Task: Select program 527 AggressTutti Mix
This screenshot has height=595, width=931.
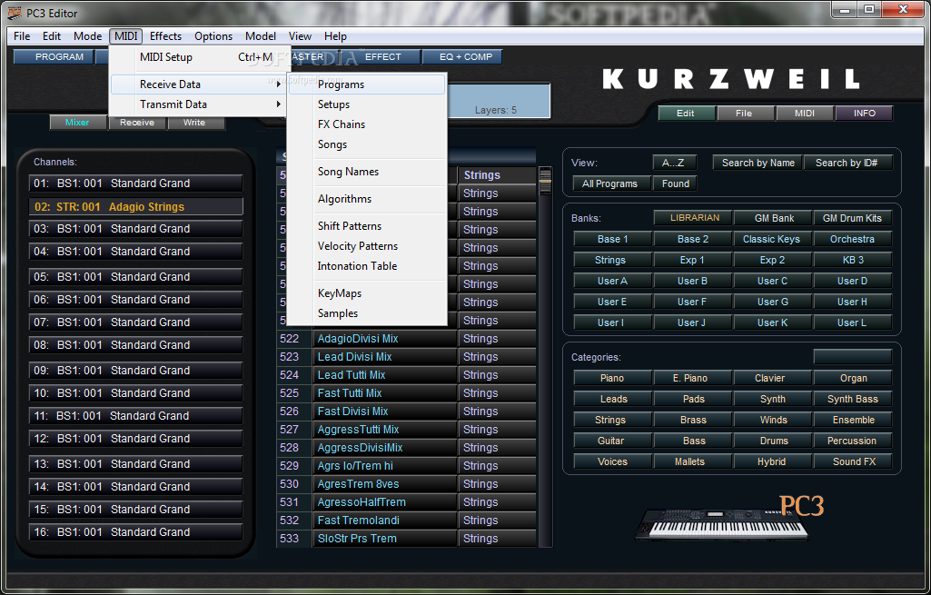Action: click(385, 430)
